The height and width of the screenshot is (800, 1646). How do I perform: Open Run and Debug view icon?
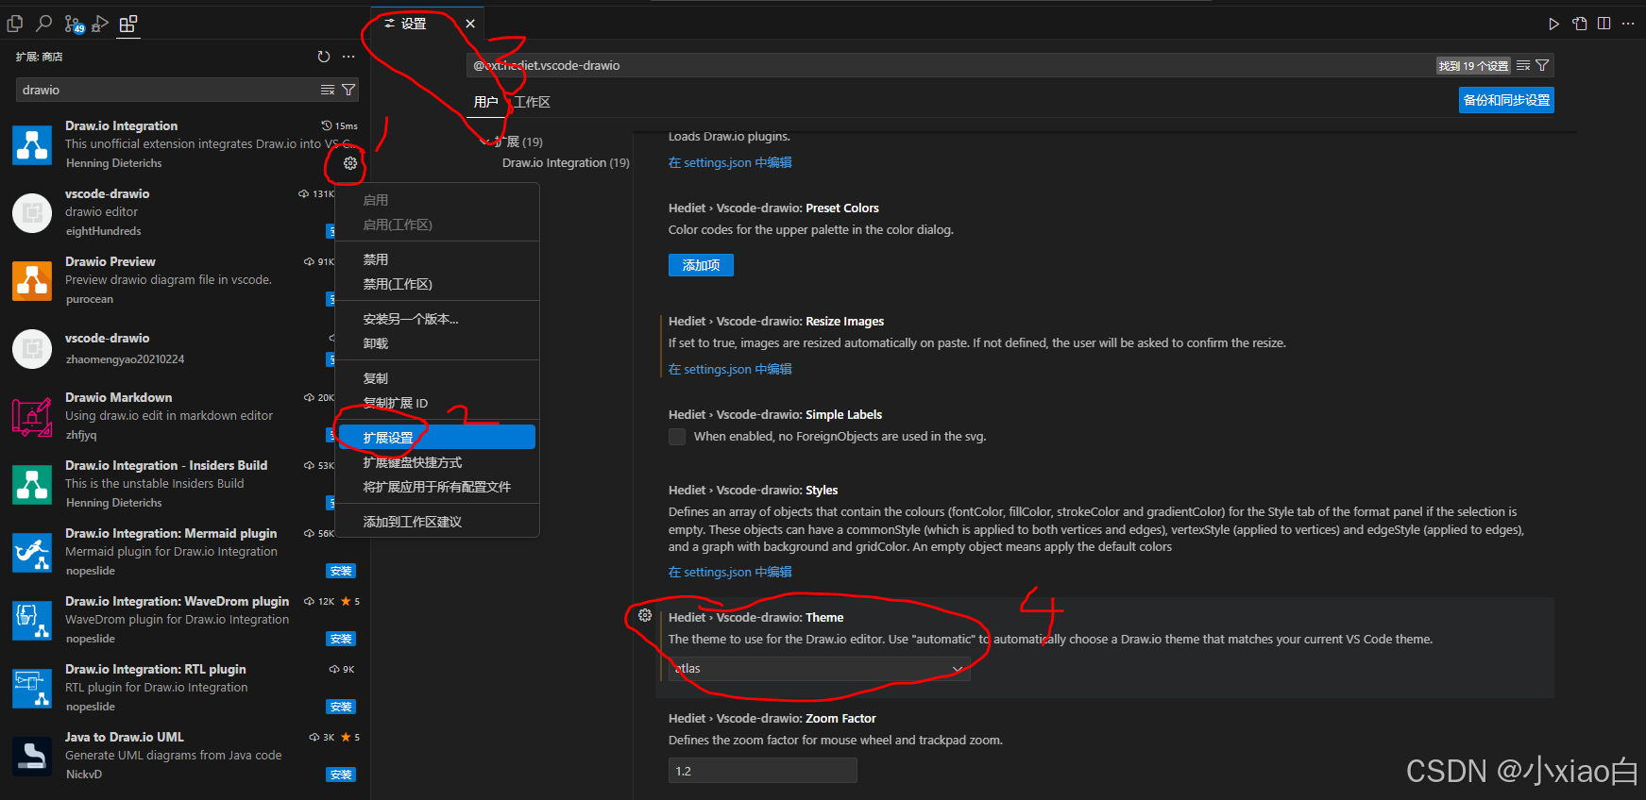(100, 24)
